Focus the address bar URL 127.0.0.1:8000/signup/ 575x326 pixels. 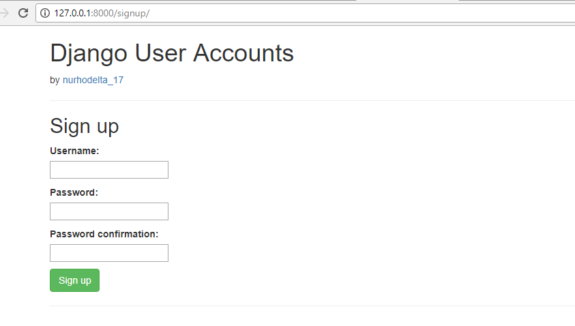(102, 13)
